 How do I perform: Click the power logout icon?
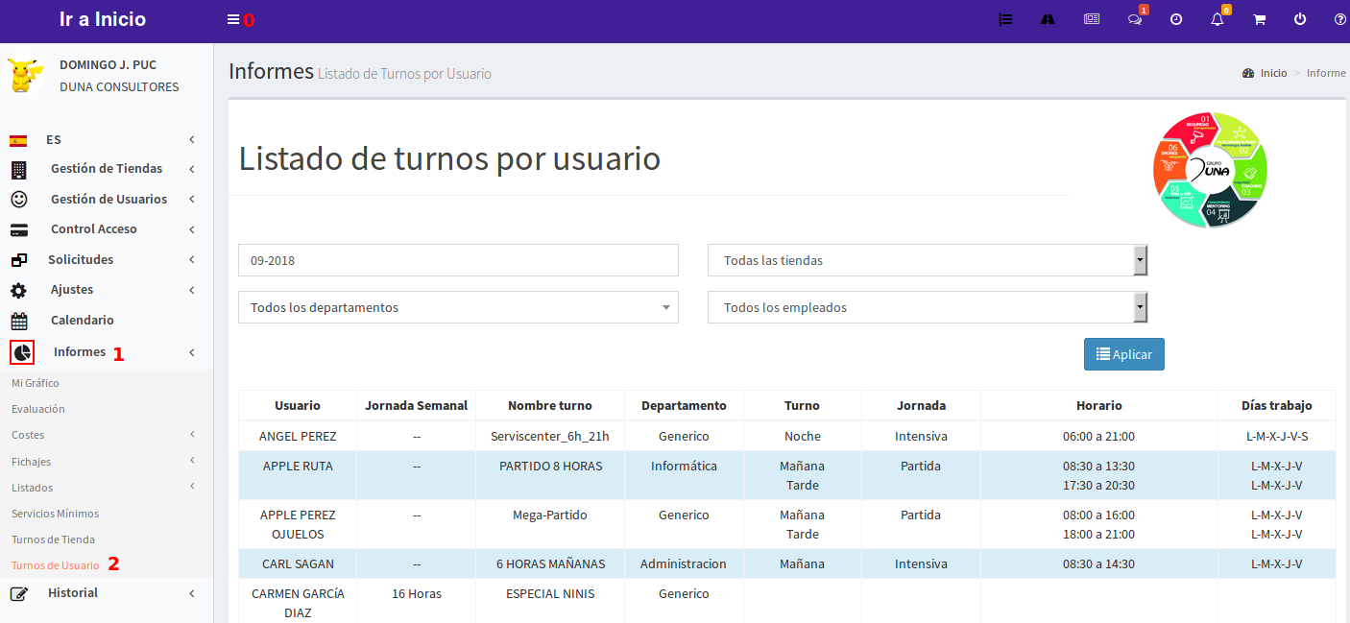(1300, 19)
